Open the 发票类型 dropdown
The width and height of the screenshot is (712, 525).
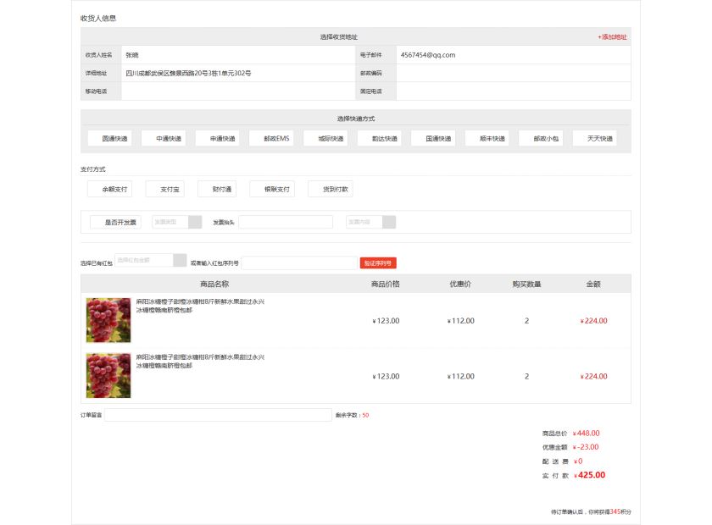tap(176, 222)
